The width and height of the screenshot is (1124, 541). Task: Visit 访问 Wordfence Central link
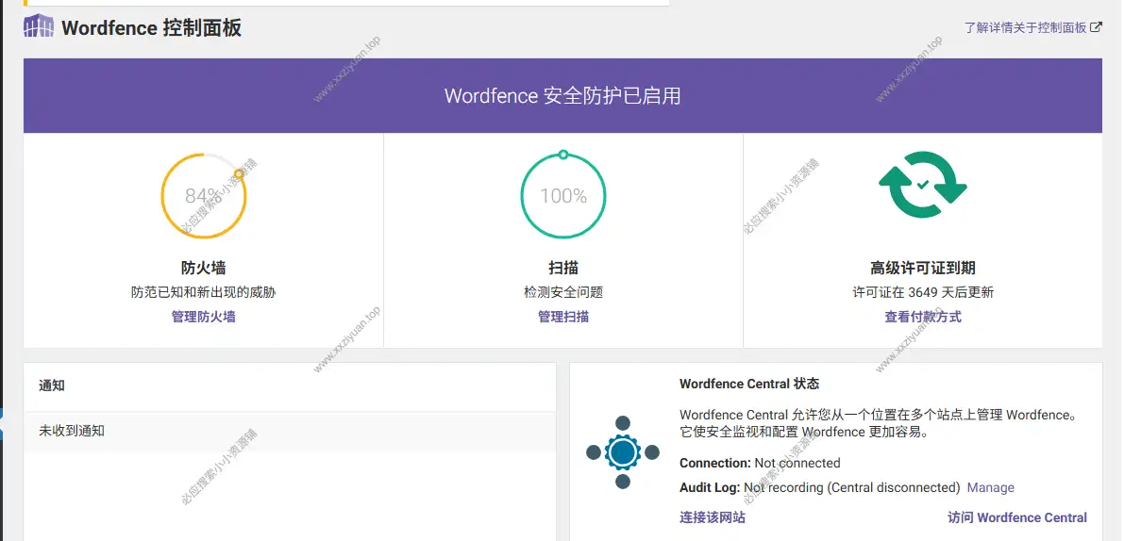[1016, 517]
